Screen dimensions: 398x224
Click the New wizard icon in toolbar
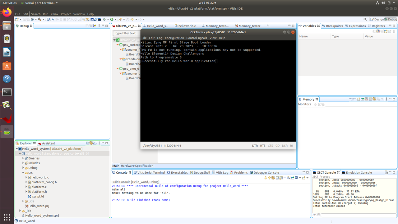point(17,19)
